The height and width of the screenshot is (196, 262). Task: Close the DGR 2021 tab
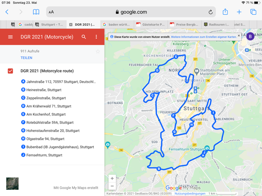pos(71,24)
